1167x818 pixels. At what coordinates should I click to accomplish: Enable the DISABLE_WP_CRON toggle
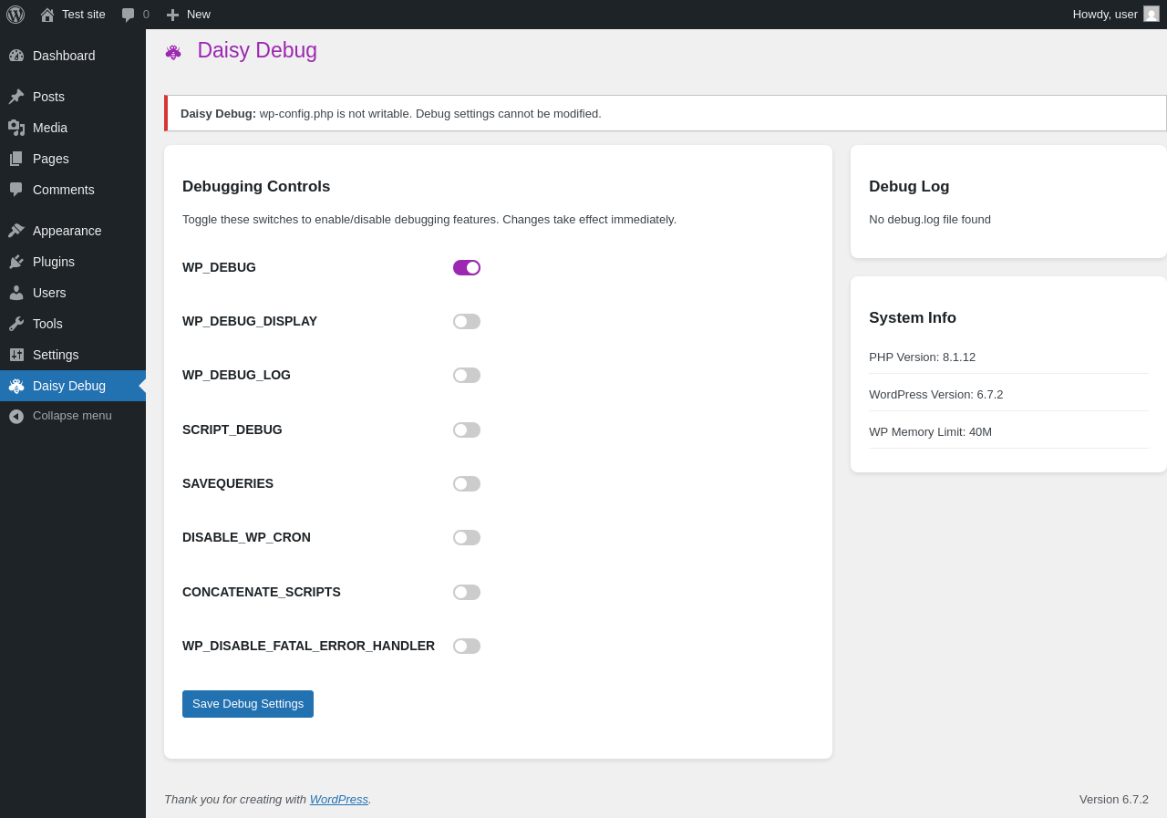[467, 537]
